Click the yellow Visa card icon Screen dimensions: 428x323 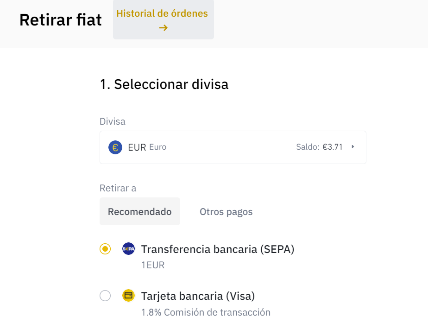(128, 296)
